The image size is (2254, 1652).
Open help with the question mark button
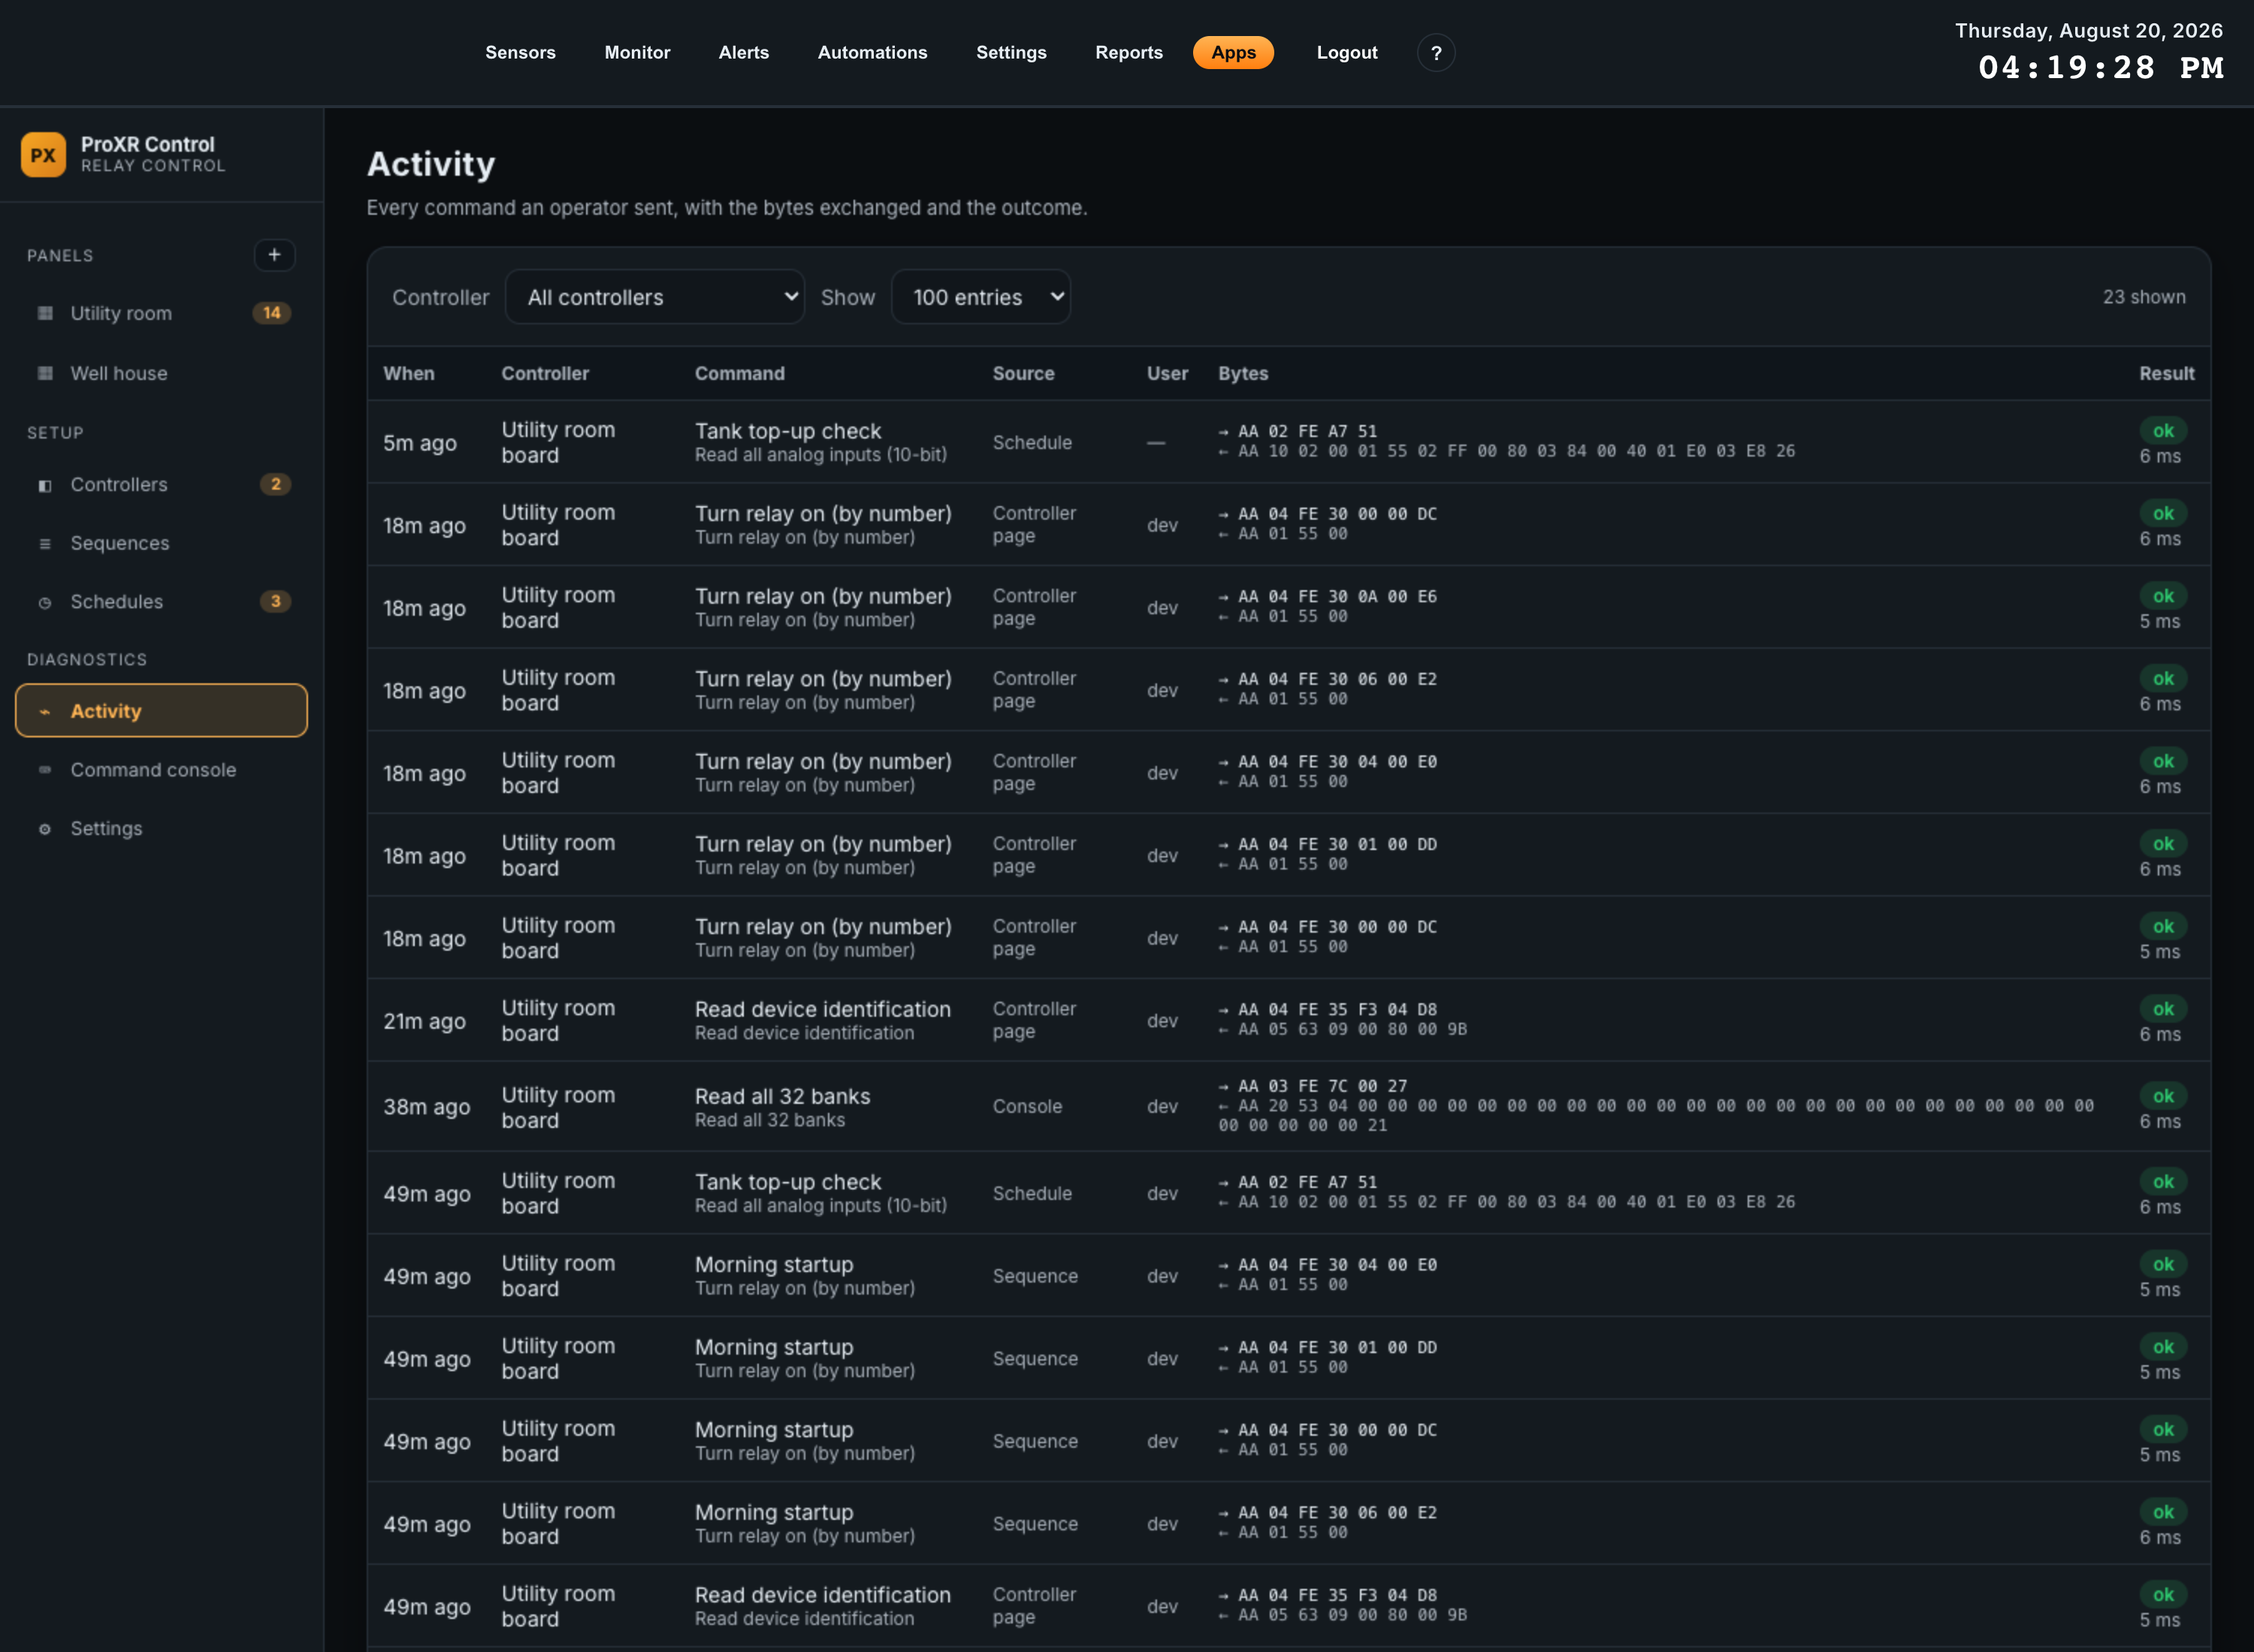(1436, 53)
